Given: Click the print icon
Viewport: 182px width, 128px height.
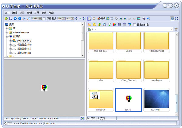Looking at the screenshot, I should click(x=144, y=19).
